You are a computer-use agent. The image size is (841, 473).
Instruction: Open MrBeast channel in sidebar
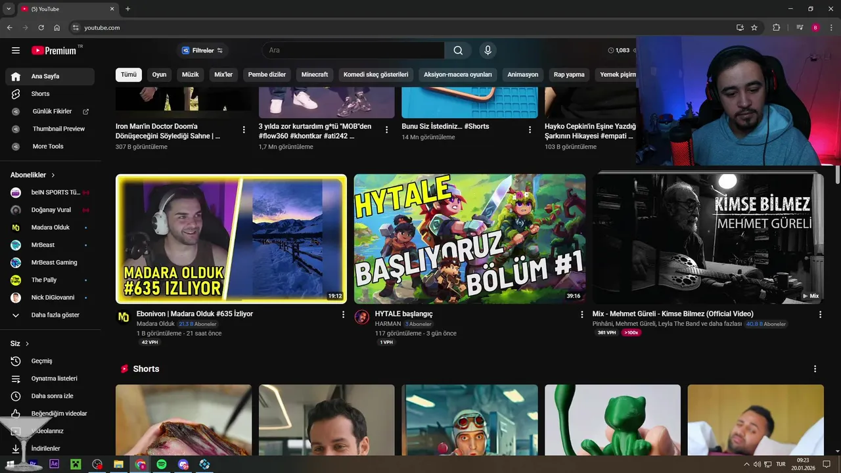point(50,245)
